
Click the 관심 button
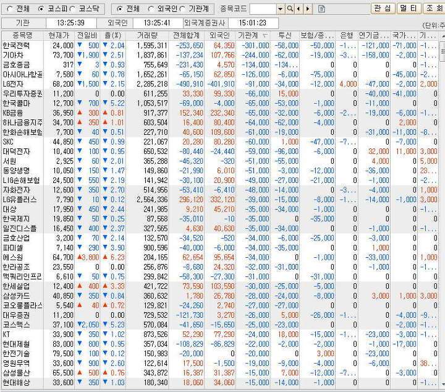click(x=383, y=9)
